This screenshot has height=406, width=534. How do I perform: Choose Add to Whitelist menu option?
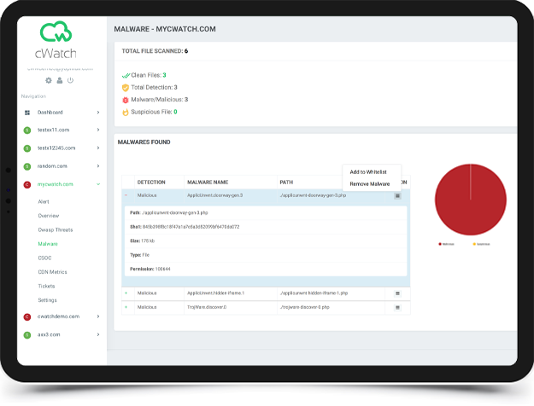[x=368, y=172]
